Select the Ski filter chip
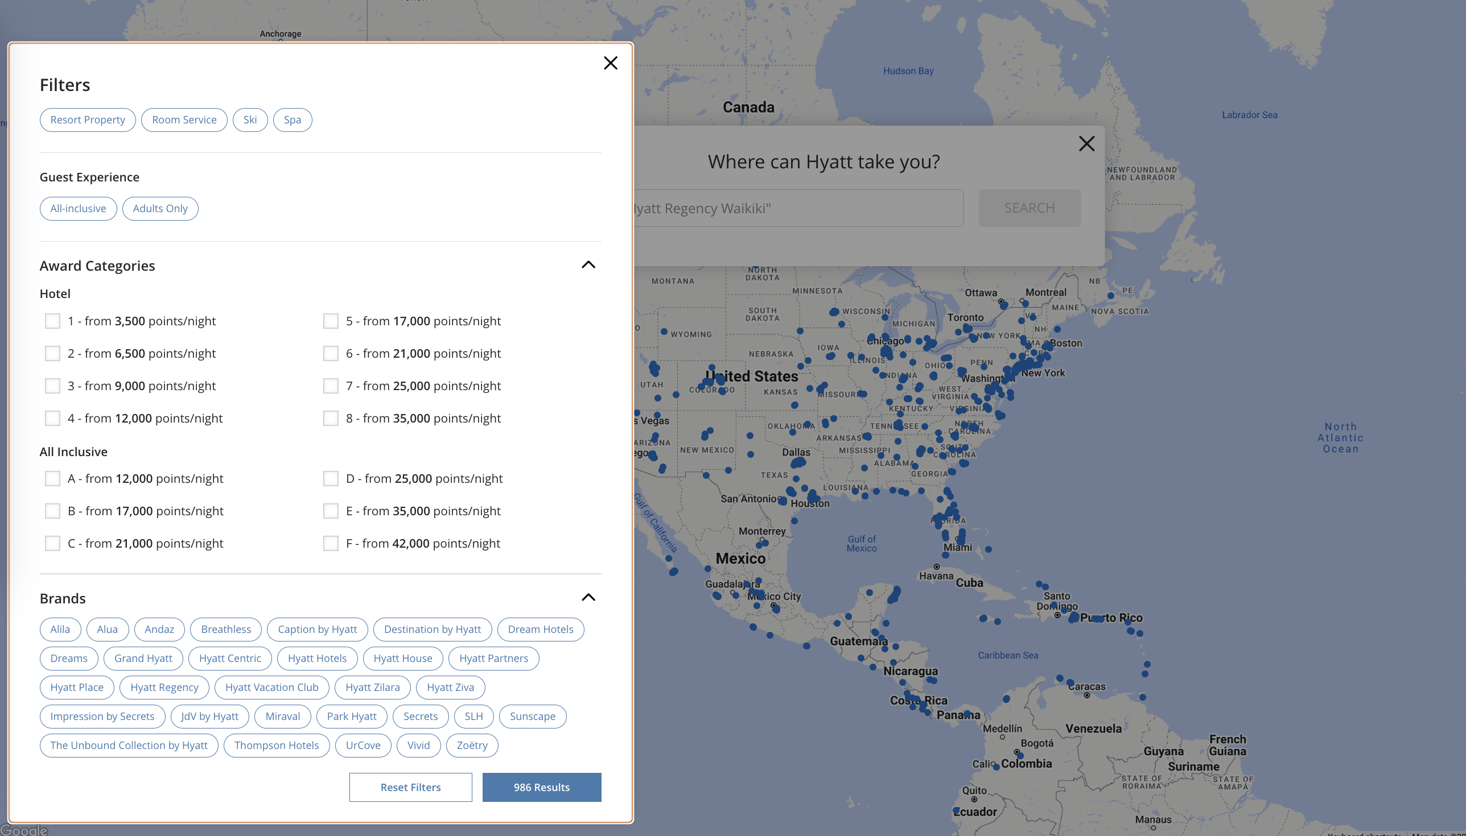1466x836 pixels. 250,119
